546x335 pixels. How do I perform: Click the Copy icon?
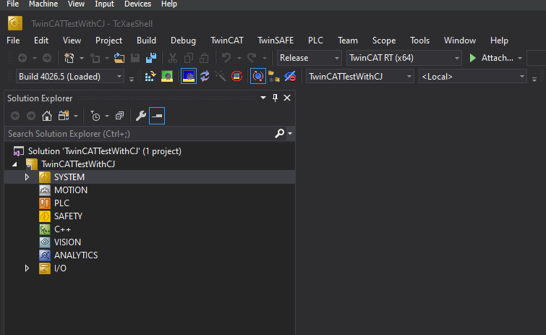tap(189, 58)
